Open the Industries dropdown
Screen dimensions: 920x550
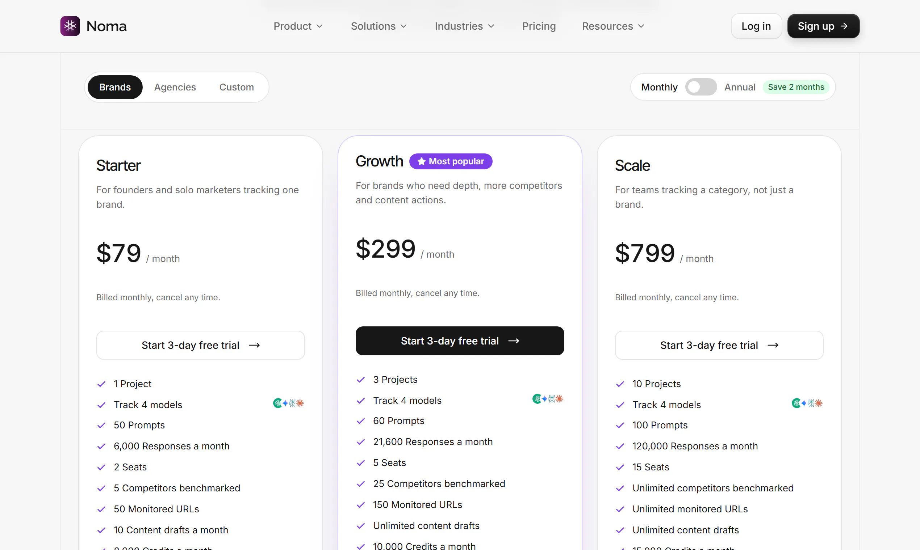pos(464,26)
